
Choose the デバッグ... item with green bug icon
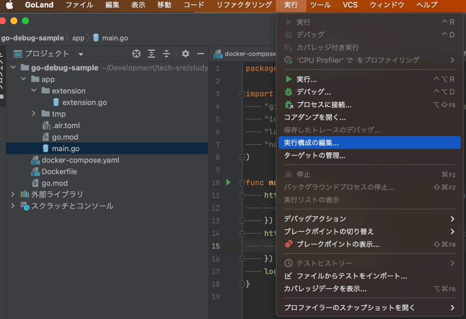369,92
